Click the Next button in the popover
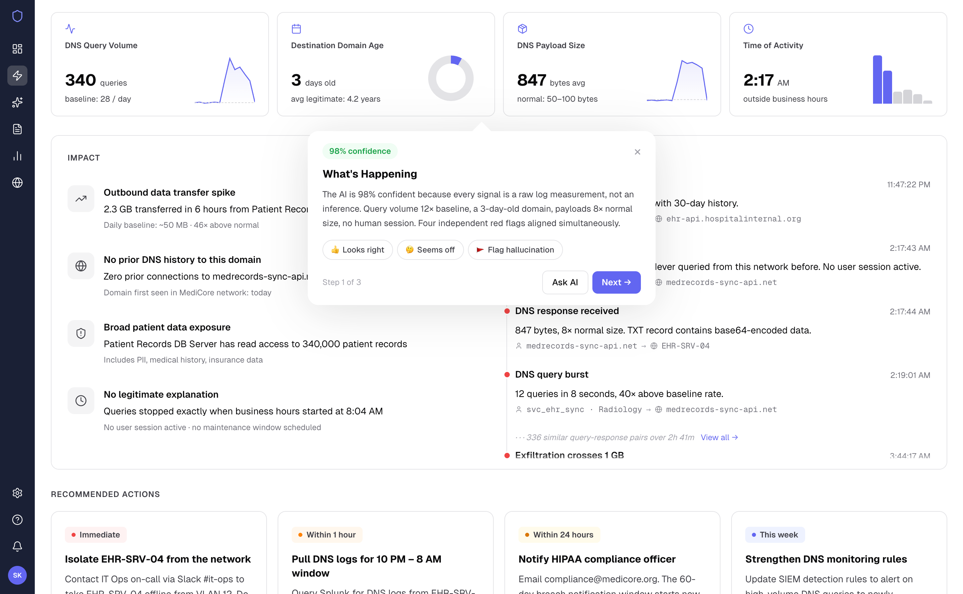The image size is (963, 594). 616,282
